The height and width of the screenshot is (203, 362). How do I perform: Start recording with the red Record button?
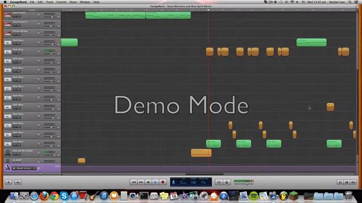click(x=163, y=182)
